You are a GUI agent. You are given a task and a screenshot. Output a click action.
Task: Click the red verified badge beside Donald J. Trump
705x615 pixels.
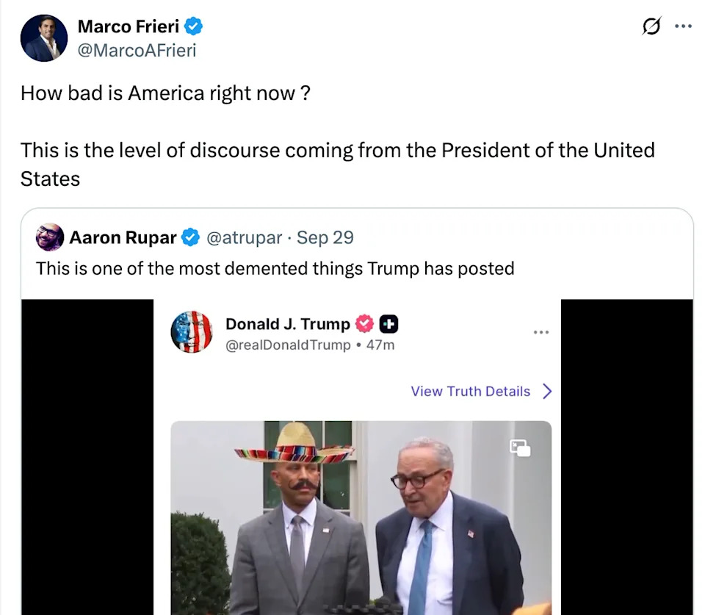[364, 324]
